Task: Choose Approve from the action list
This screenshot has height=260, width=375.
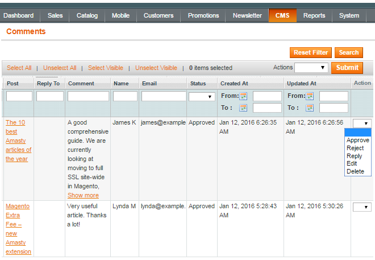Action: (x=358, y=140)
